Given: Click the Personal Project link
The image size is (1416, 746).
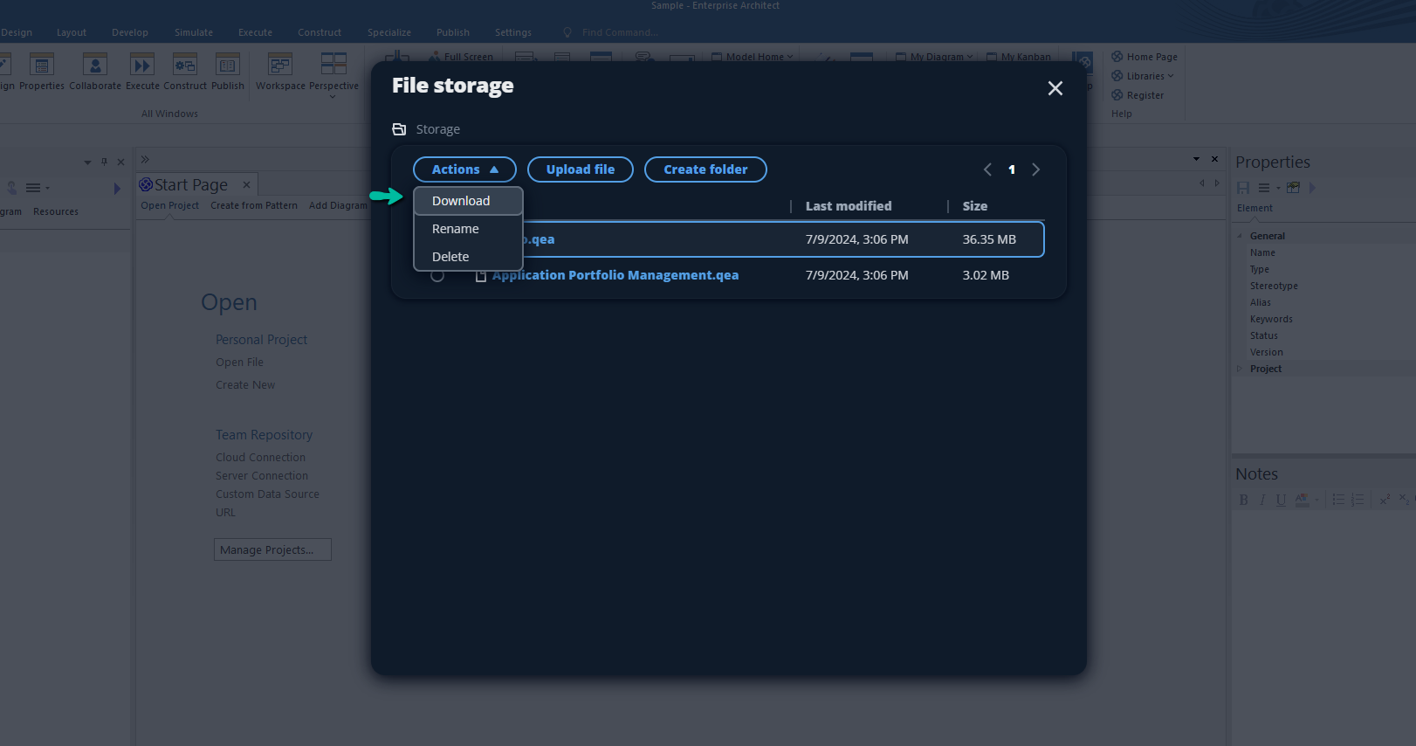Looking at the screenshot, I should click(x=261, y=340).
